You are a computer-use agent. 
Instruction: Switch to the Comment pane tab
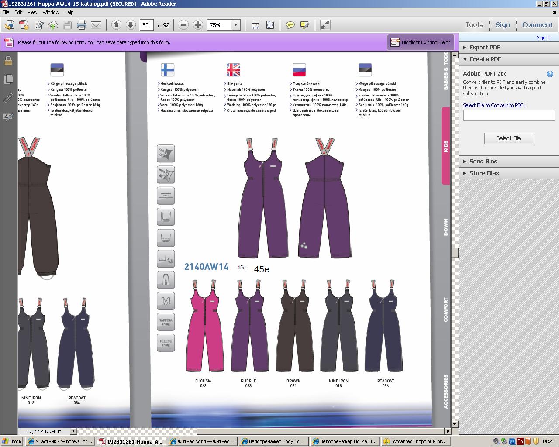pyautogui.click(x=537, y=25)
